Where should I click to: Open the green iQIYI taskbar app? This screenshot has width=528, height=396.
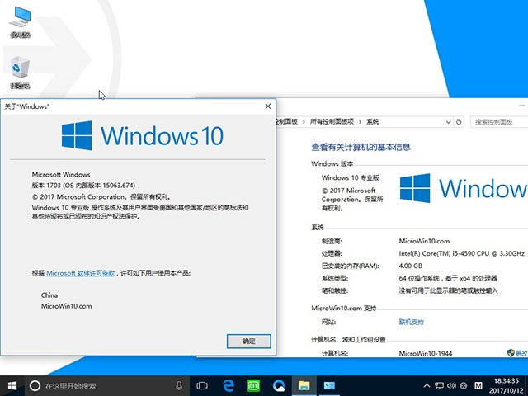253,385
